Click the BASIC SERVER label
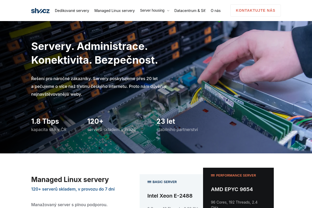The image size is (312, 208). [x=165, y=182]
